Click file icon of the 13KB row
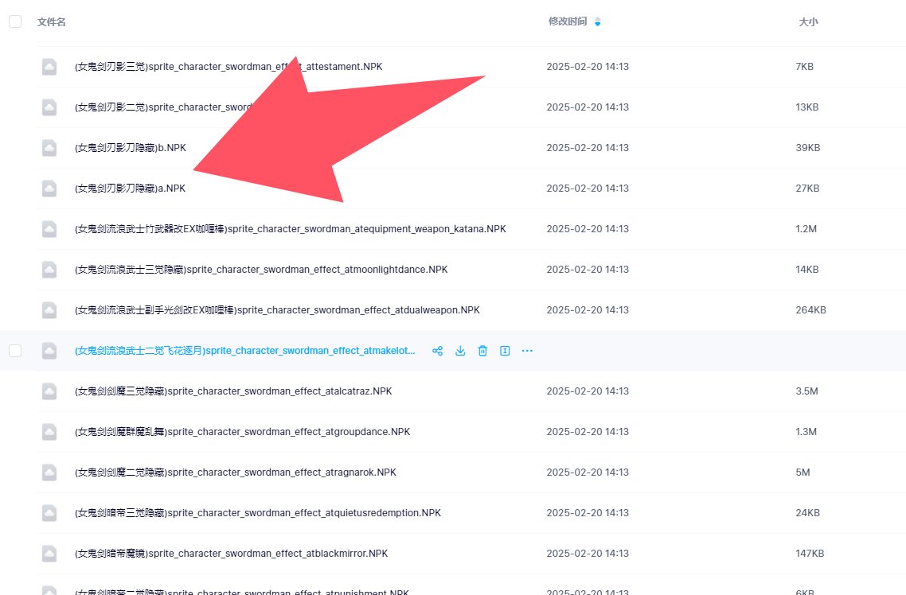 click(49, 107)
